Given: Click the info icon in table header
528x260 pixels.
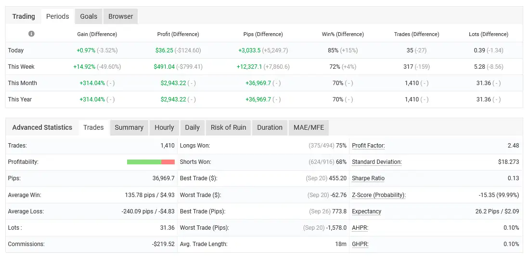Looking at the screenshot, I should tap(31, 34).
